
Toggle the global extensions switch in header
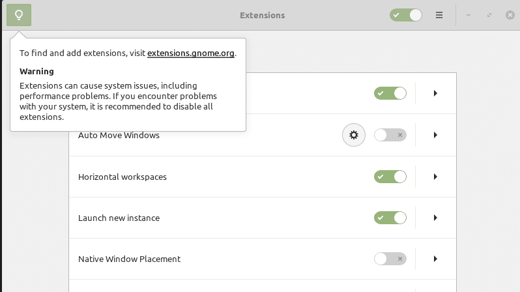click(406, 15)
